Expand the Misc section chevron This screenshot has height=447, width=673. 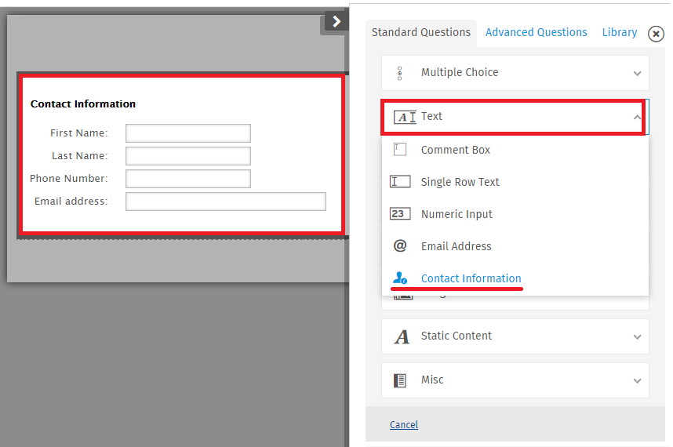pos(637,380)
